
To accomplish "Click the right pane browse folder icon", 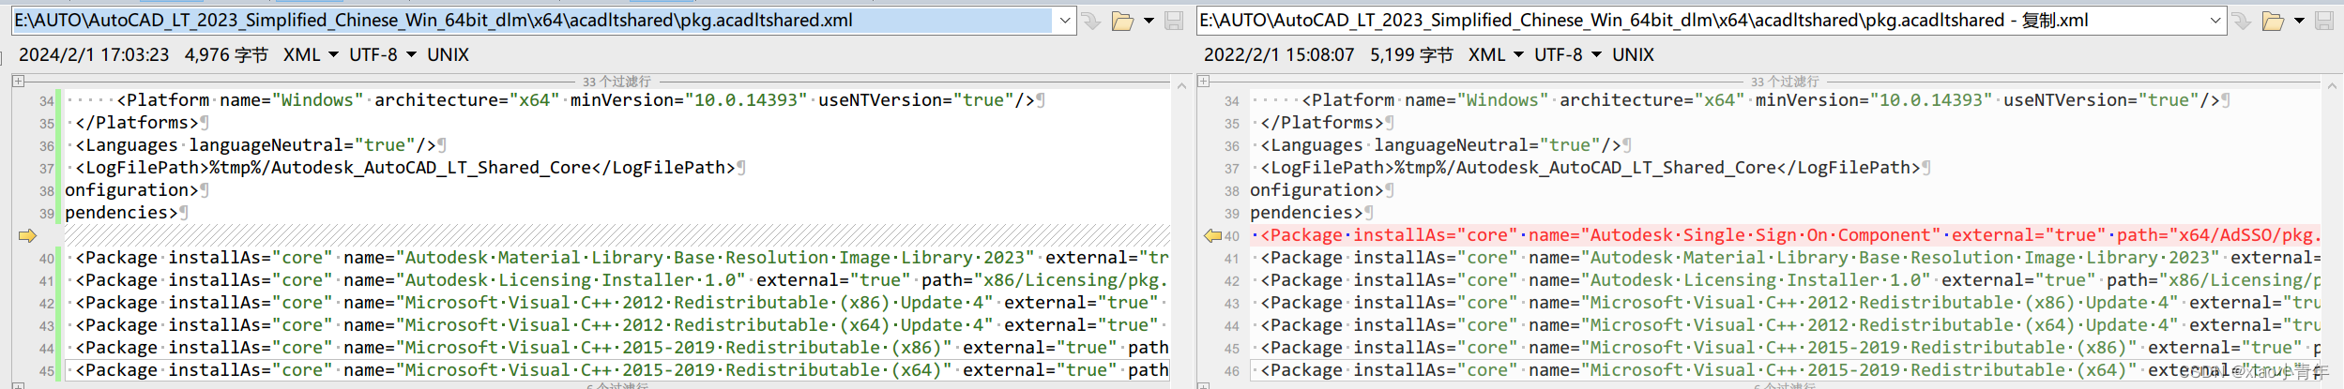I will point(2273,21).
